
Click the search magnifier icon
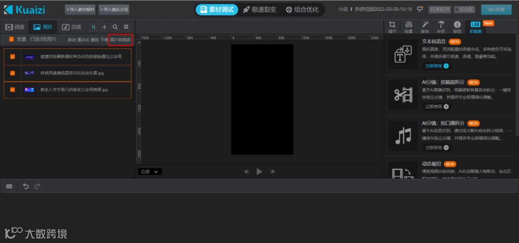pyautogui.click(x=115, y=27)
